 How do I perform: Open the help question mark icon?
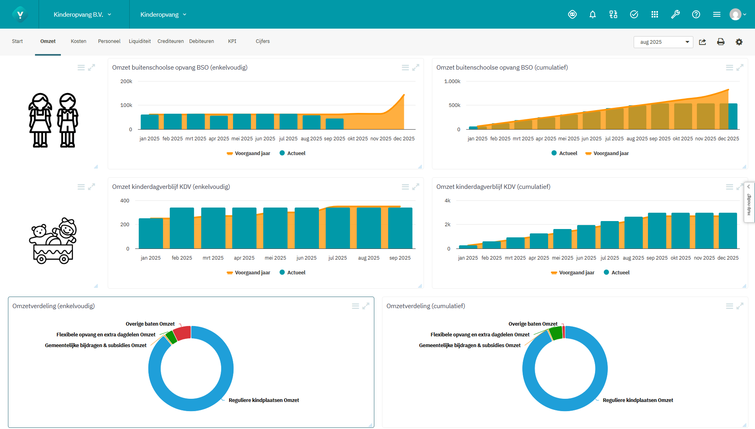[x=696, y=15]
